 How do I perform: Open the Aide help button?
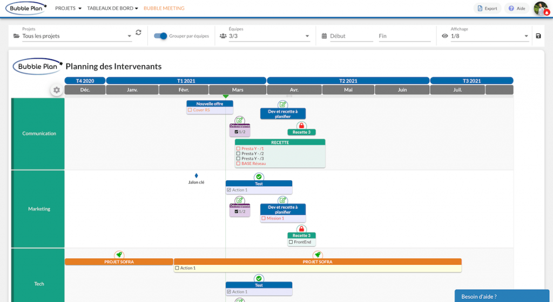click(517, 9)
